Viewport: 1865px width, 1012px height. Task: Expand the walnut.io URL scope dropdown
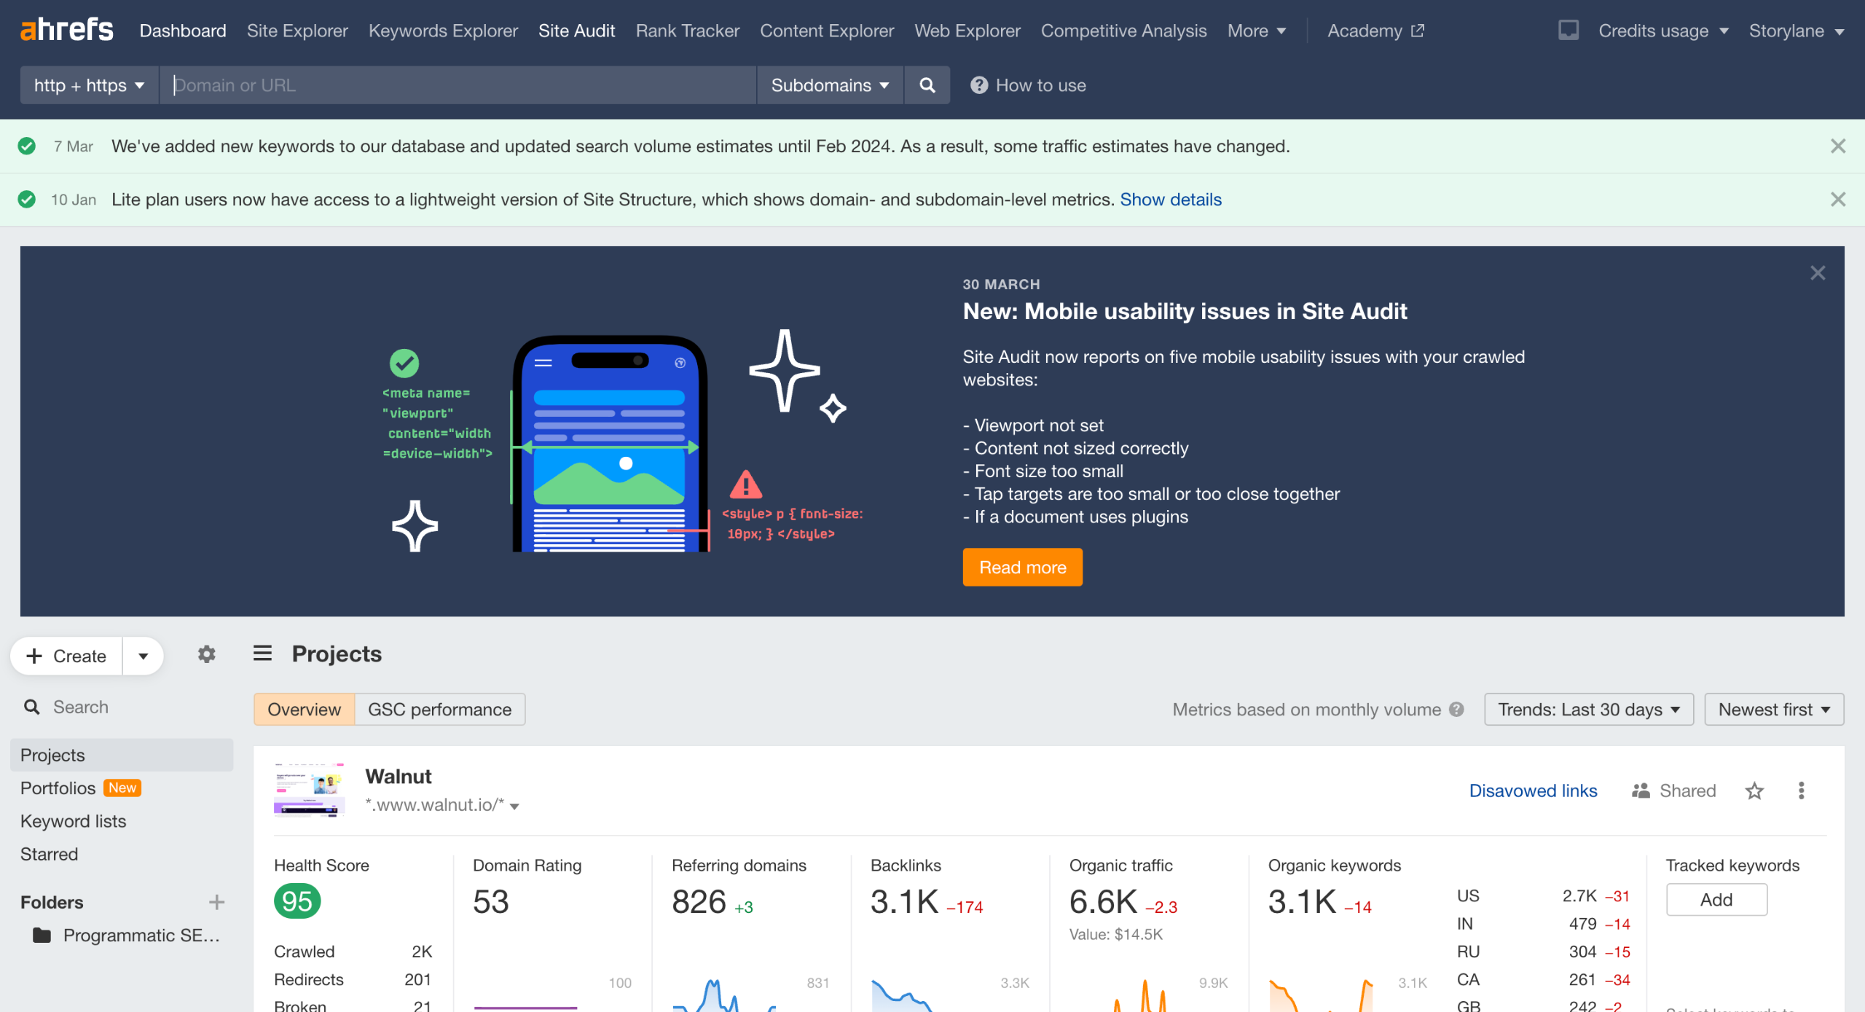point(514,806)
